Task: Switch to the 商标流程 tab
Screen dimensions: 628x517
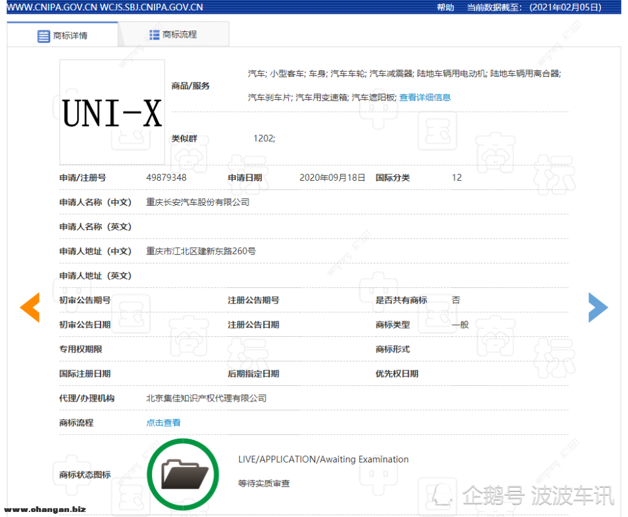Action: click(x=173, y=35)
